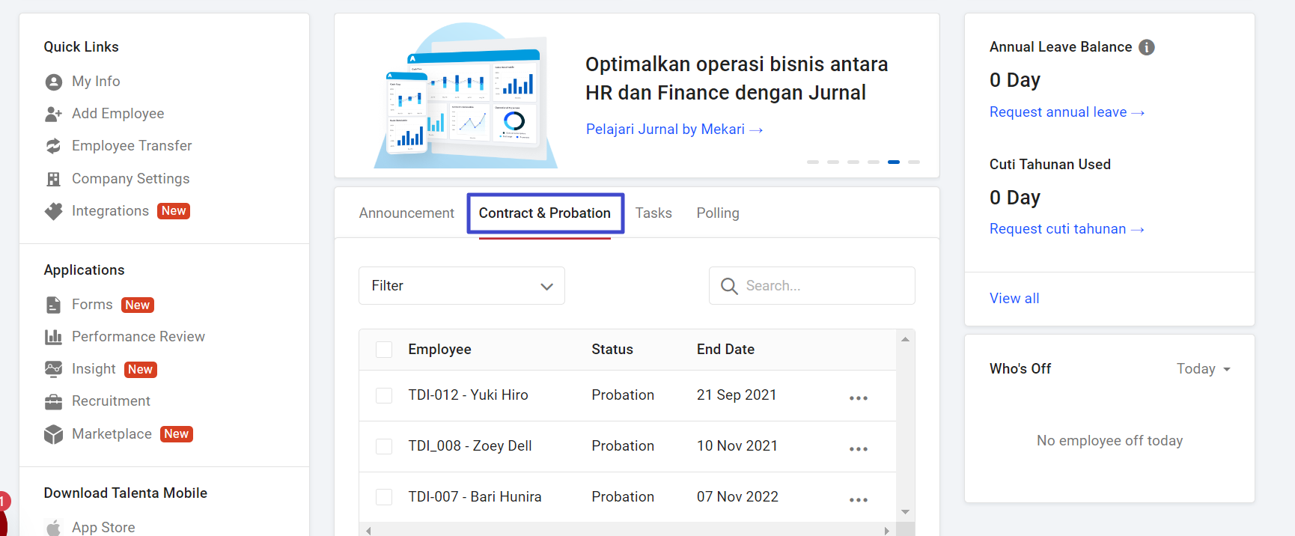Open the more options for Yuki Hiro

tap(859, 398)
